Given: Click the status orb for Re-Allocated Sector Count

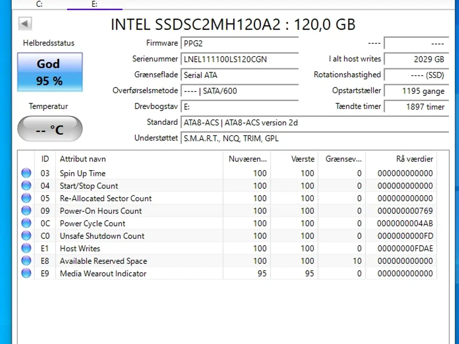Looking at the screenshot, I should 26,198.
